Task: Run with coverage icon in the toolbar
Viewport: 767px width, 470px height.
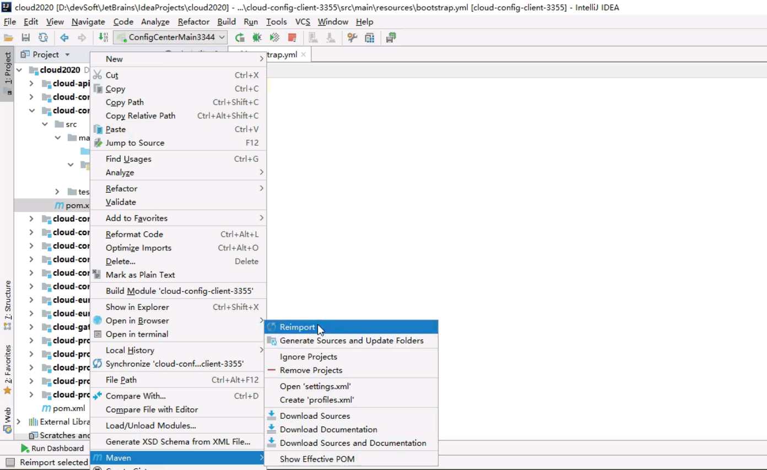Action: (x=274, y=37)
